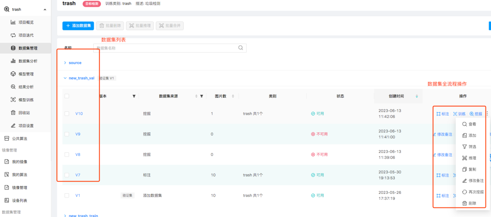Image resolution: width=491 pixels, height=217 pixels.
Task: Open the three-dot more menu for V10
Action: coord(487,114)
